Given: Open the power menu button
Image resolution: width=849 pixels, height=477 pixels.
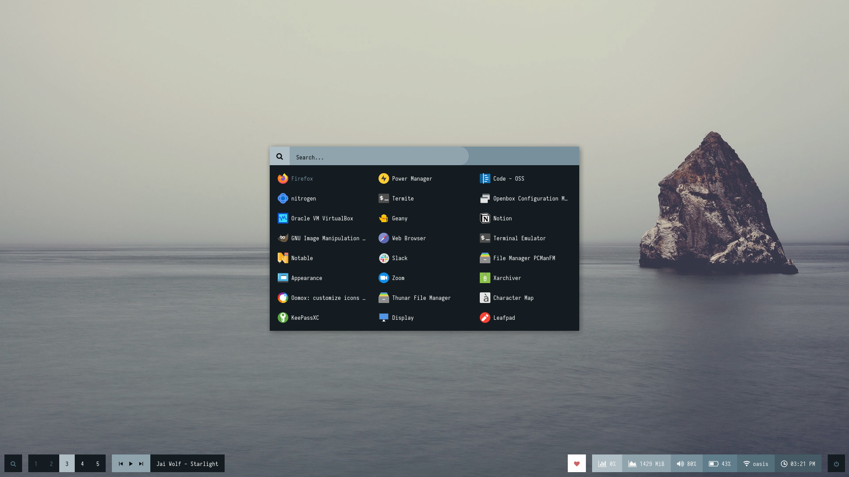Looking at the screenshot, I should pyautogui.click(x=836, y=464).
